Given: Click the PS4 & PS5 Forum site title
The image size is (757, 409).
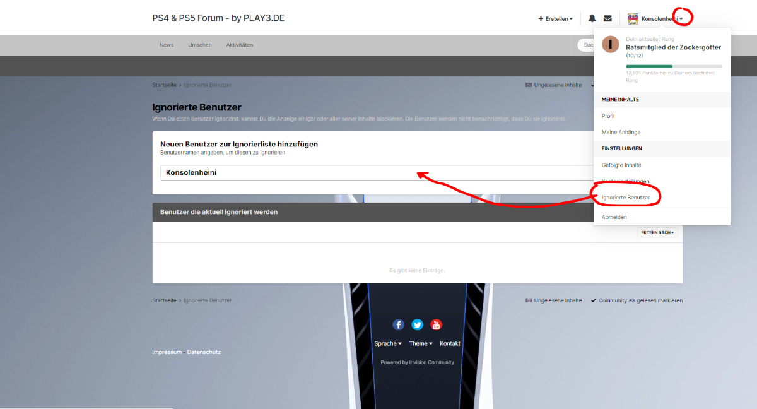Looking at the screenshot, I should point(218,18).
